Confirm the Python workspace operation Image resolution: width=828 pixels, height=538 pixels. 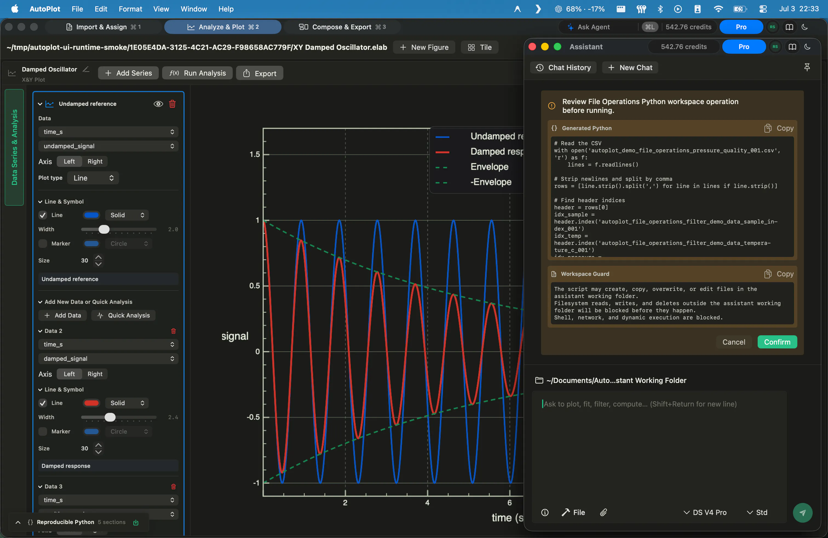point(777,342)
